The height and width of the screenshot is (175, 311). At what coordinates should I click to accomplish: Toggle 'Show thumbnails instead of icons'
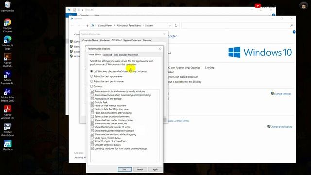(92, 127)
